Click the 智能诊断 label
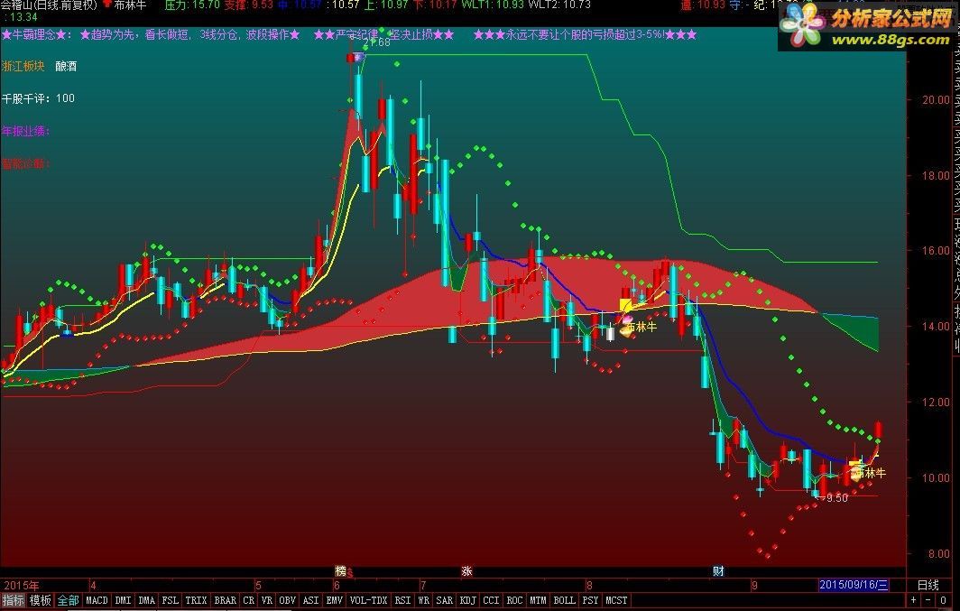 click(25, 164)
